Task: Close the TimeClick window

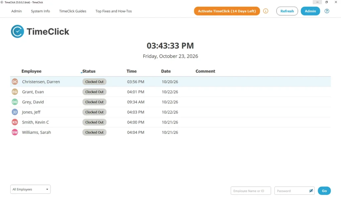Action: coord(336,2)
